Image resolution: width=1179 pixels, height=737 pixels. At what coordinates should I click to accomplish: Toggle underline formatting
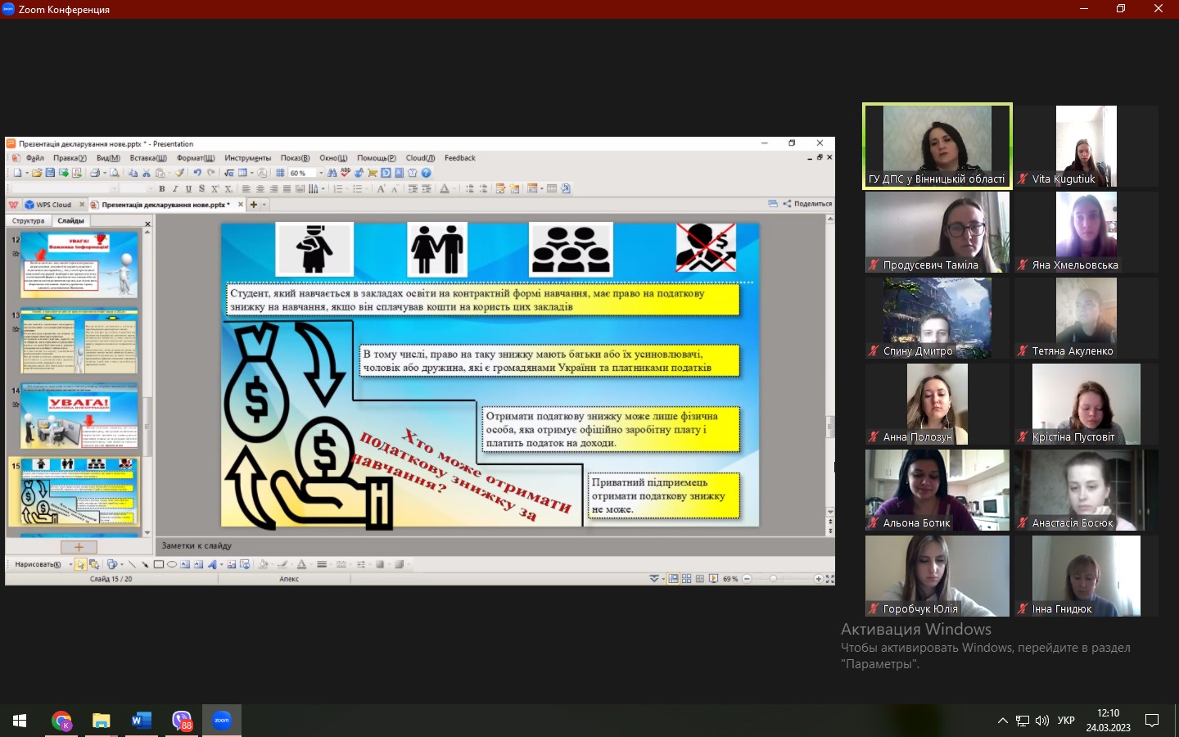188,188
